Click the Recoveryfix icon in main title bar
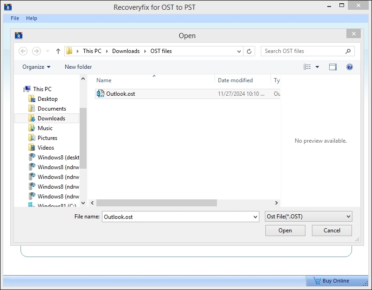 coord(8,7)
